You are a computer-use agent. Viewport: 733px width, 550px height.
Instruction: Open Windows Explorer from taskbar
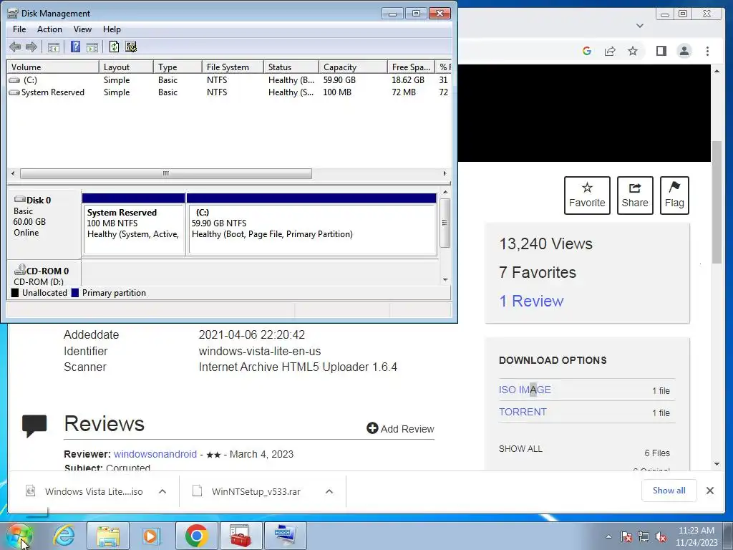click(108, 536)
